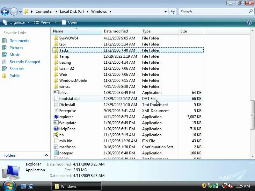The width and height of the screenshot is (255, 191).
Task: Click the explorer details pane thumbnail
Action: pyautogui.click(x=11, y=172)
